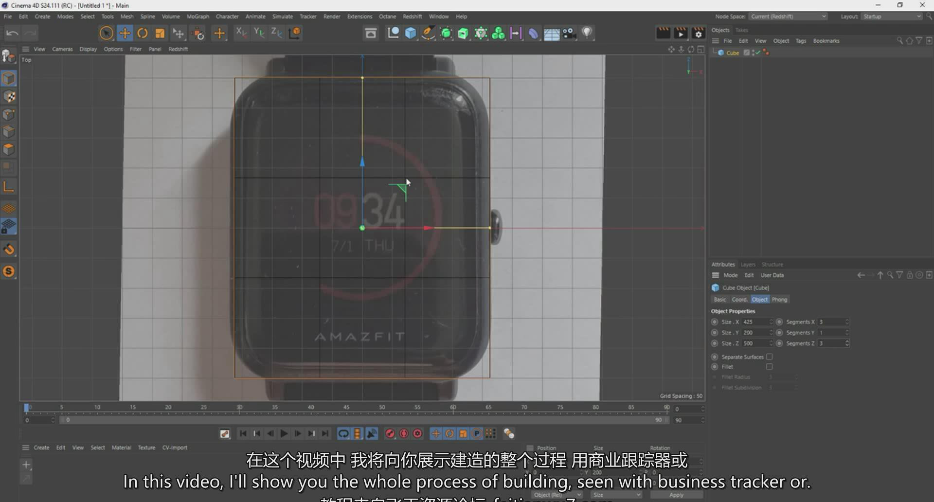Click the Record Active Objects button

(x=390, y=433)
